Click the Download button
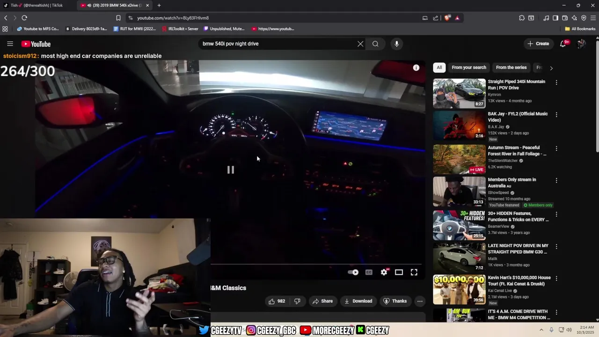599x337 pixels. (358, 301)
